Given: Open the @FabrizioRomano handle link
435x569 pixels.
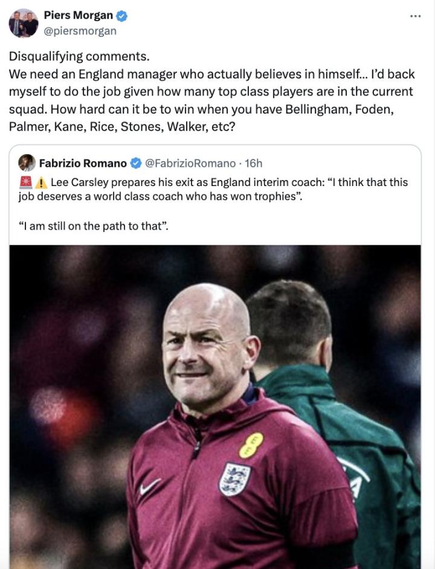Looking at the screenshot, I should tap(190, 163).
